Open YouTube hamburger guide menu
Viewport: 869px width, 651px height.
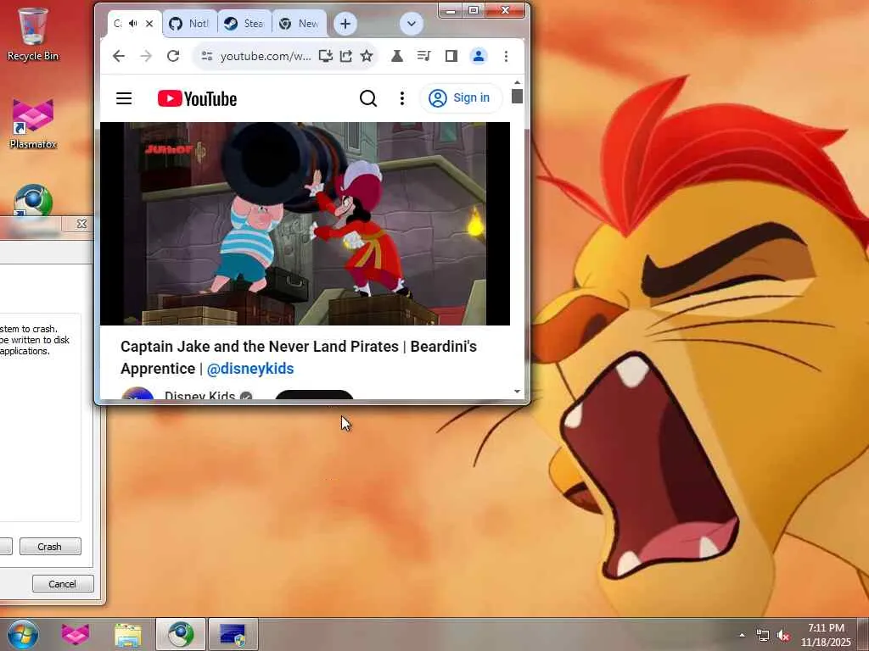124,98
